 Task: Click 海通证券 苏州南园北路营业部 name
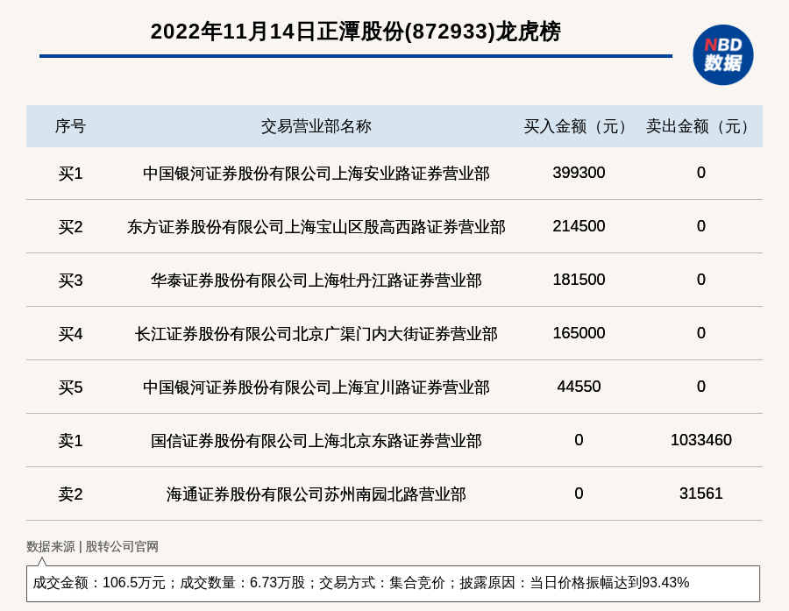click(x=316, y=494)
